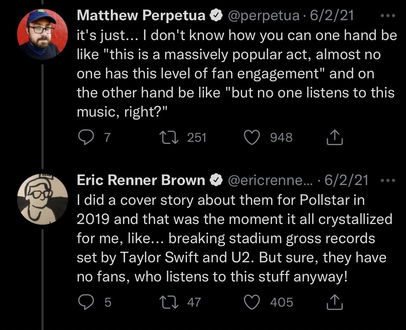This screenshot has width=406, height=330.
Task: Open the tweet text starting "it's just..."
Action: [x=236, y=74]
